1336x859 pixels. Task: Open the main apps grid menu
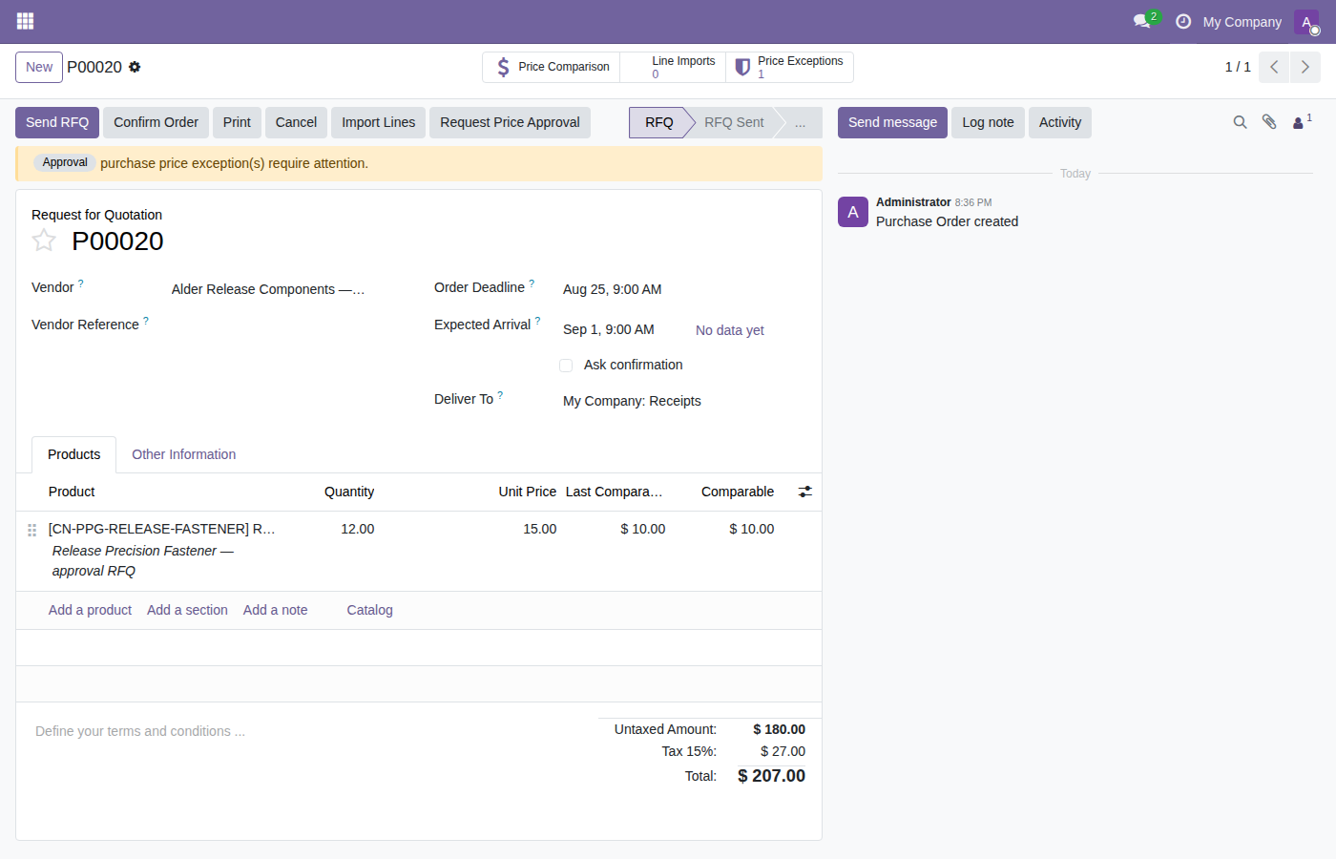[25, 21]
